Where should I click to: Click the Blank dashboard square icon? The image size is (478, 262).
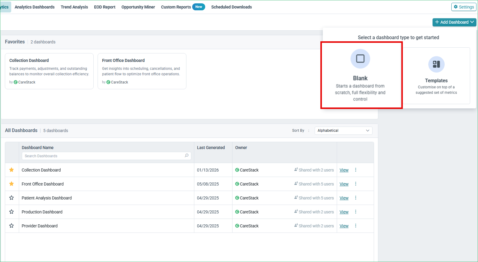point(360,59)
